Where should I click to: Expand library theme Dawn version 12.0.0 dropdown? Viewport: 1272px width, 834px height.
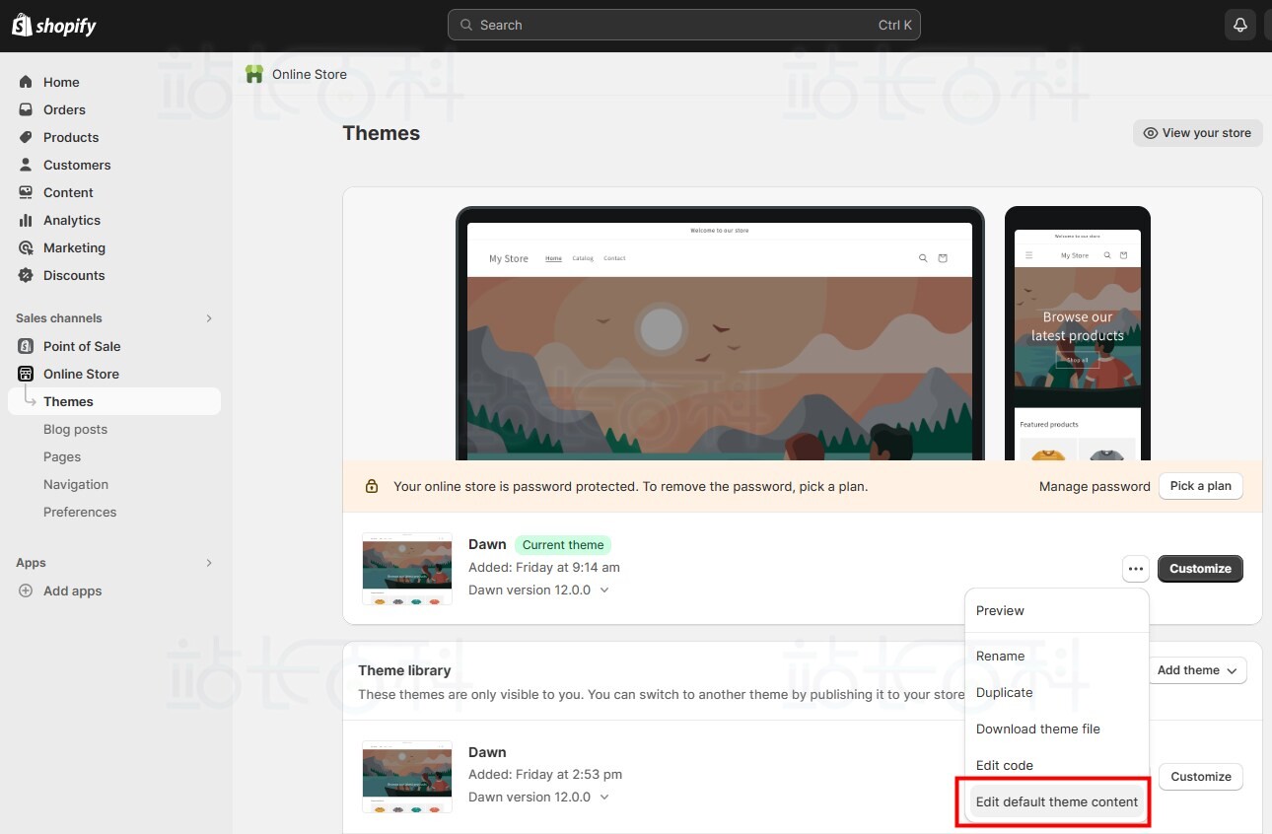tap(604, 797)
